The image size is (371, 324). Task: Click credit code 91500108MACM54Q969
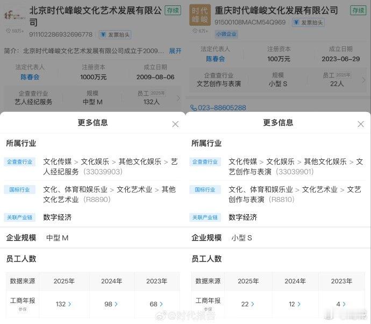pyautogui.click(x=250, y=23)
